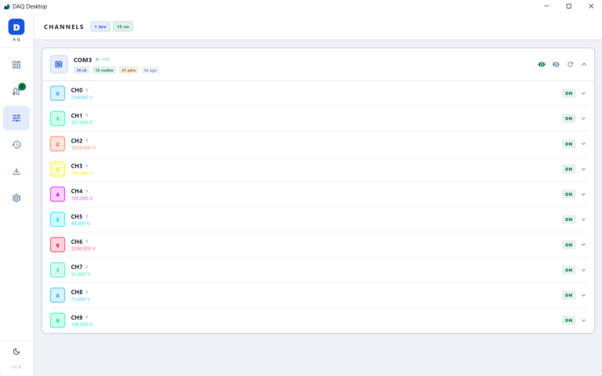Image resolution: width=602 pixels, height=376 pixels.
Task: Click the 10 ch tag
Action: click(x=82, y=70)
